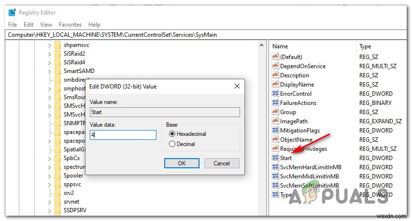
Task: Click the sppsvc folder icon
Action: 57,184
